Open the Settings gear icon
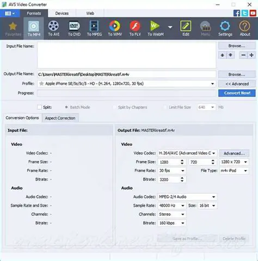 click(225, 29)
